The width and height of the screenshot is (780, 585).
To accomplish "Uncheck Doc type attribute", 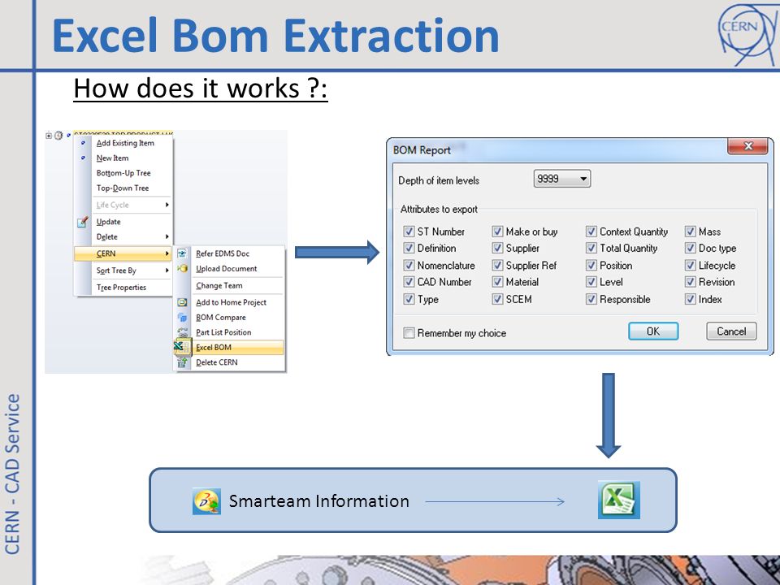I will click(x=690, y=248).
